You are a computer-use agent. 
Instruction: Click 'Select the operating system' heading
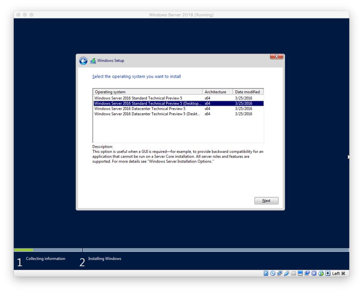click(136, 77)
